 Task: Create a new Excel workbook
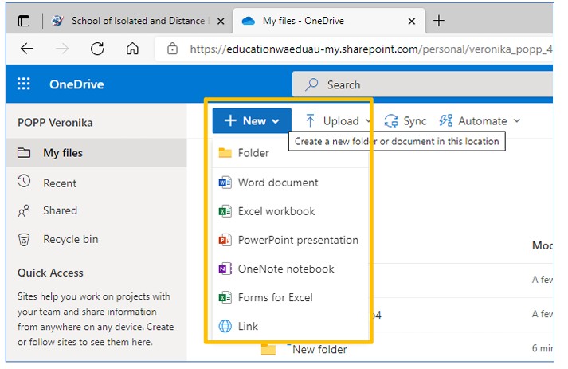coord(276,211)
